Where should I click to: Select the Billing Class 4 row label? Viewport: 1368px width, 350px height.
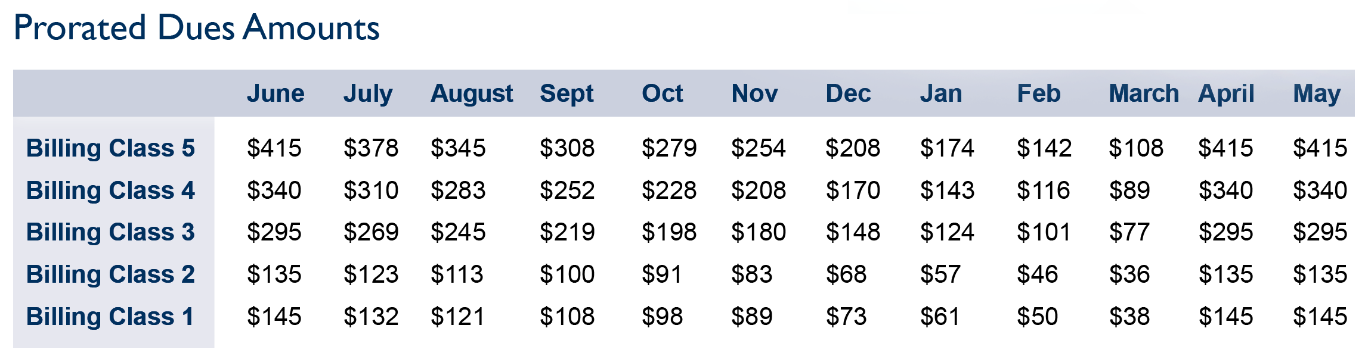[x=111, y=190]
